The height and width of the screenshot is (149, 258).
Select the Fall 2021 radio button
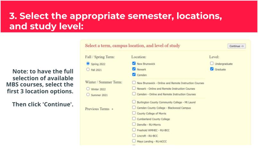[88, 69]
